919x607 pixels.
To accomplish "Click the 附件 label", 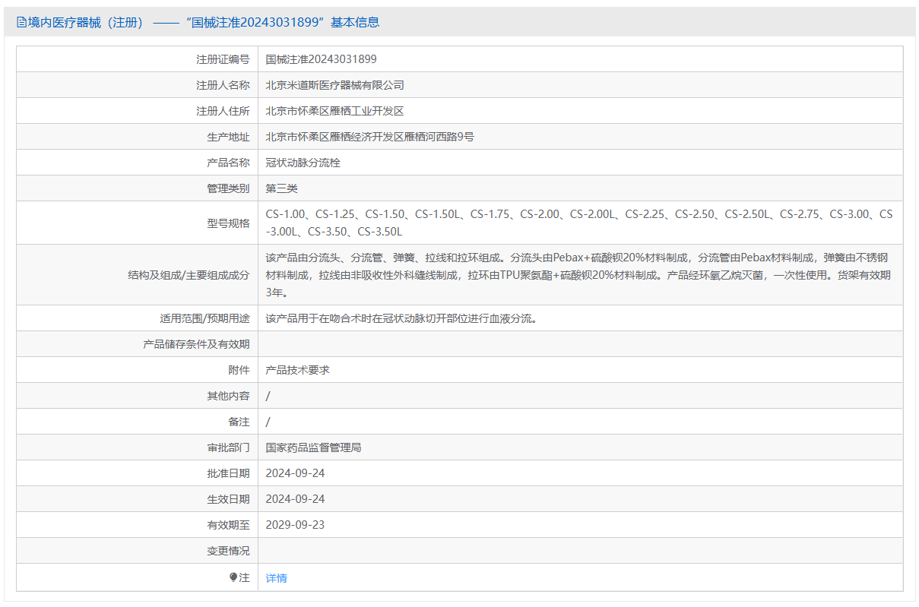I will [239, 370].
